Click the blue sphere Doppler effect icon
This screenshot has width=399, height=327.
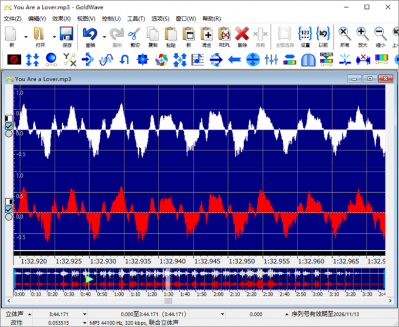51,60
